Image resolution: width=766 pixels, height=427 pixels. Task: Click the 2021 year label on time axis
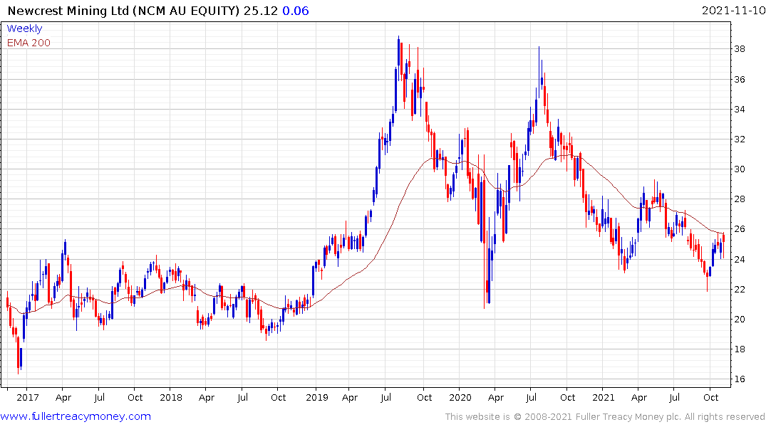tap(604, 397)
